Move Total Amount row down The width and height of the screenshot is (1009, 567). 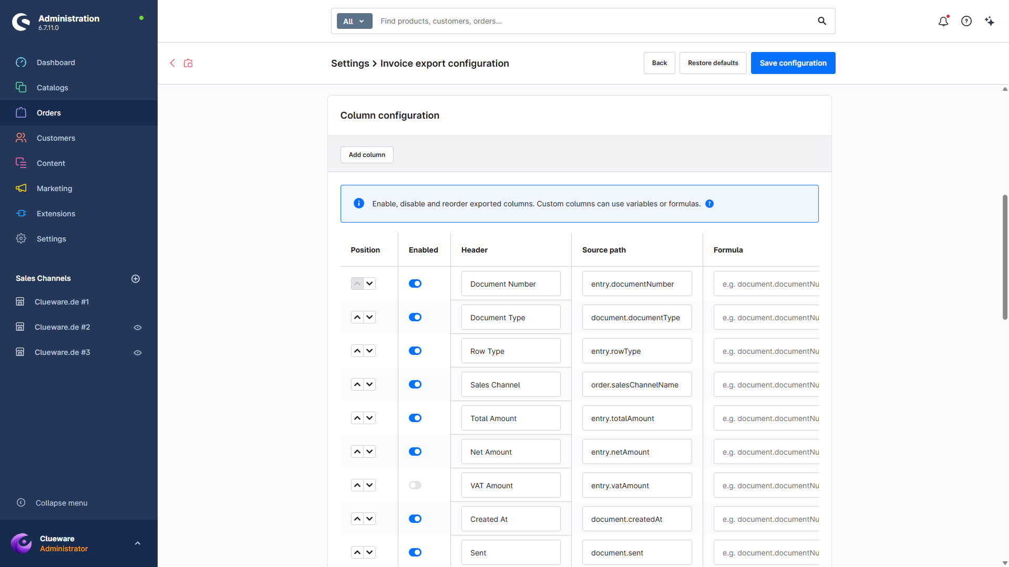(370, 418)
